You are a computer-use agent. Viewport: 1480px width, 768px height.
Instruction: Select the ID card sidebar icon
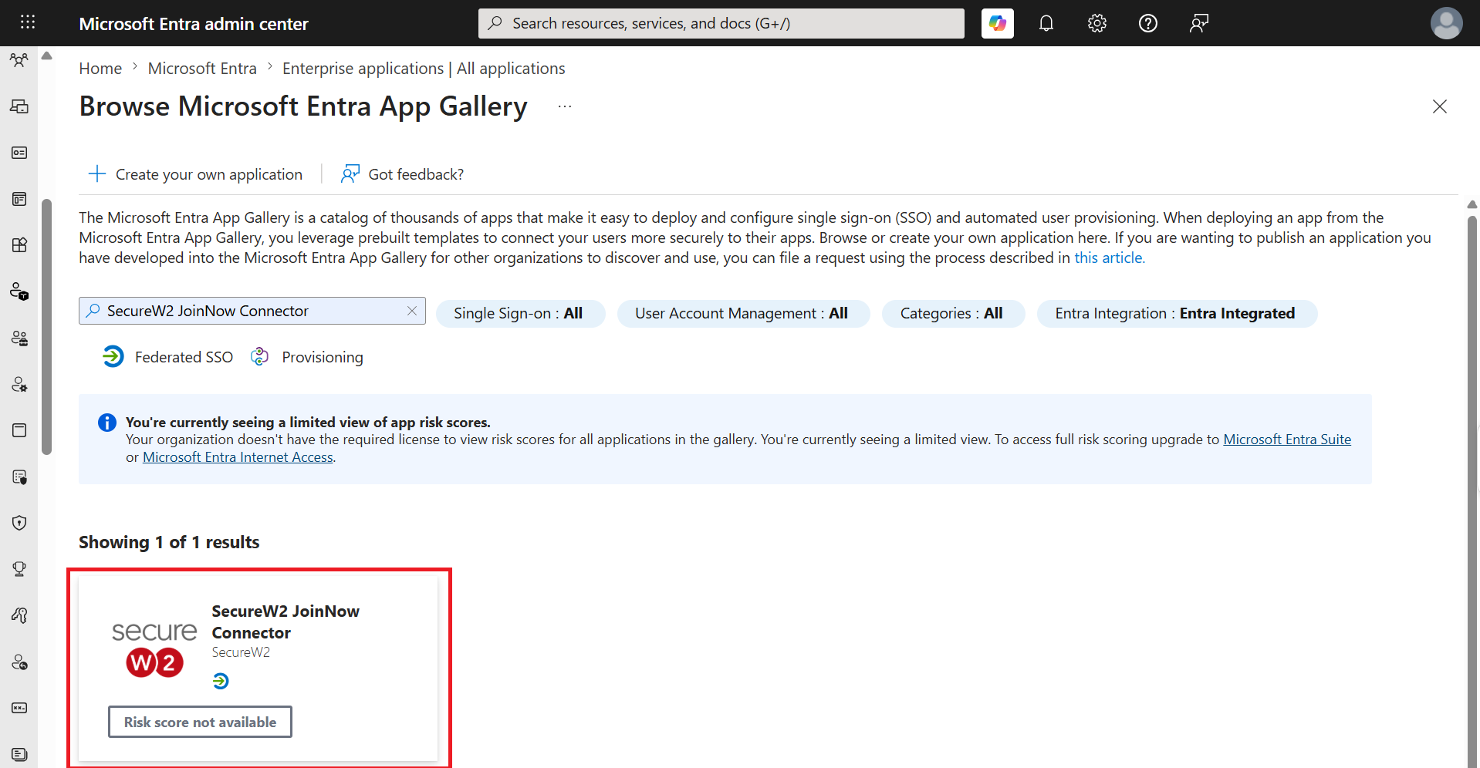tap(19, 153)
